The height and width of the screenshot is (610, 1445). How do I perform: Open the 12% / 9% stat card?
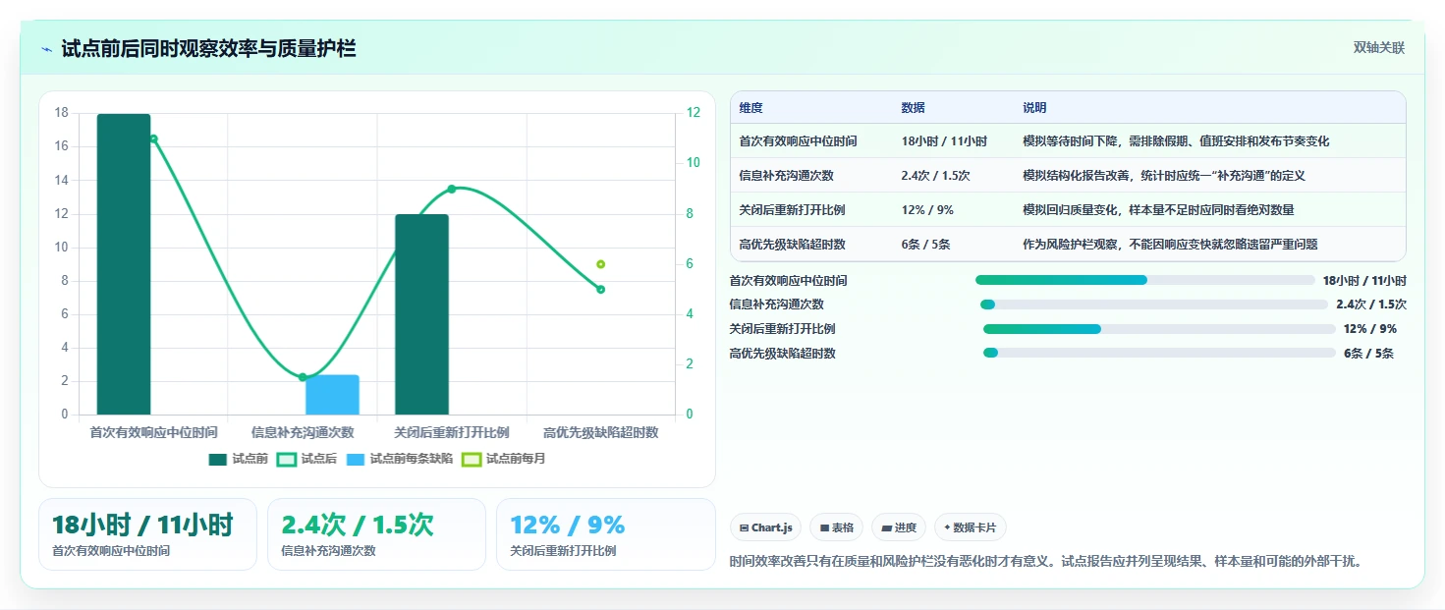pyautogui.click(x=606, y=534)
